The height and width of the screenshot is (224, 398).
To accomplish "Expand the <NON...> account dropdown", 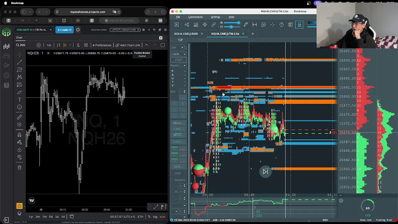I will [178, 54].
